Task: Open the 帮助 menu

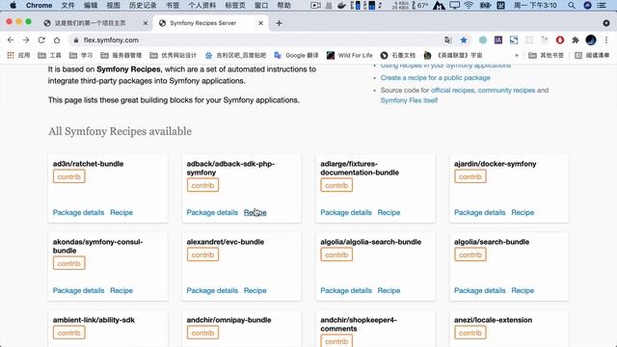Action: [x=284, y=5]
